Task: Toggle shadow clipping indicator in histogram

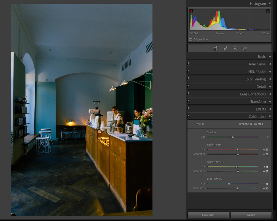Action: coord(191,11)
